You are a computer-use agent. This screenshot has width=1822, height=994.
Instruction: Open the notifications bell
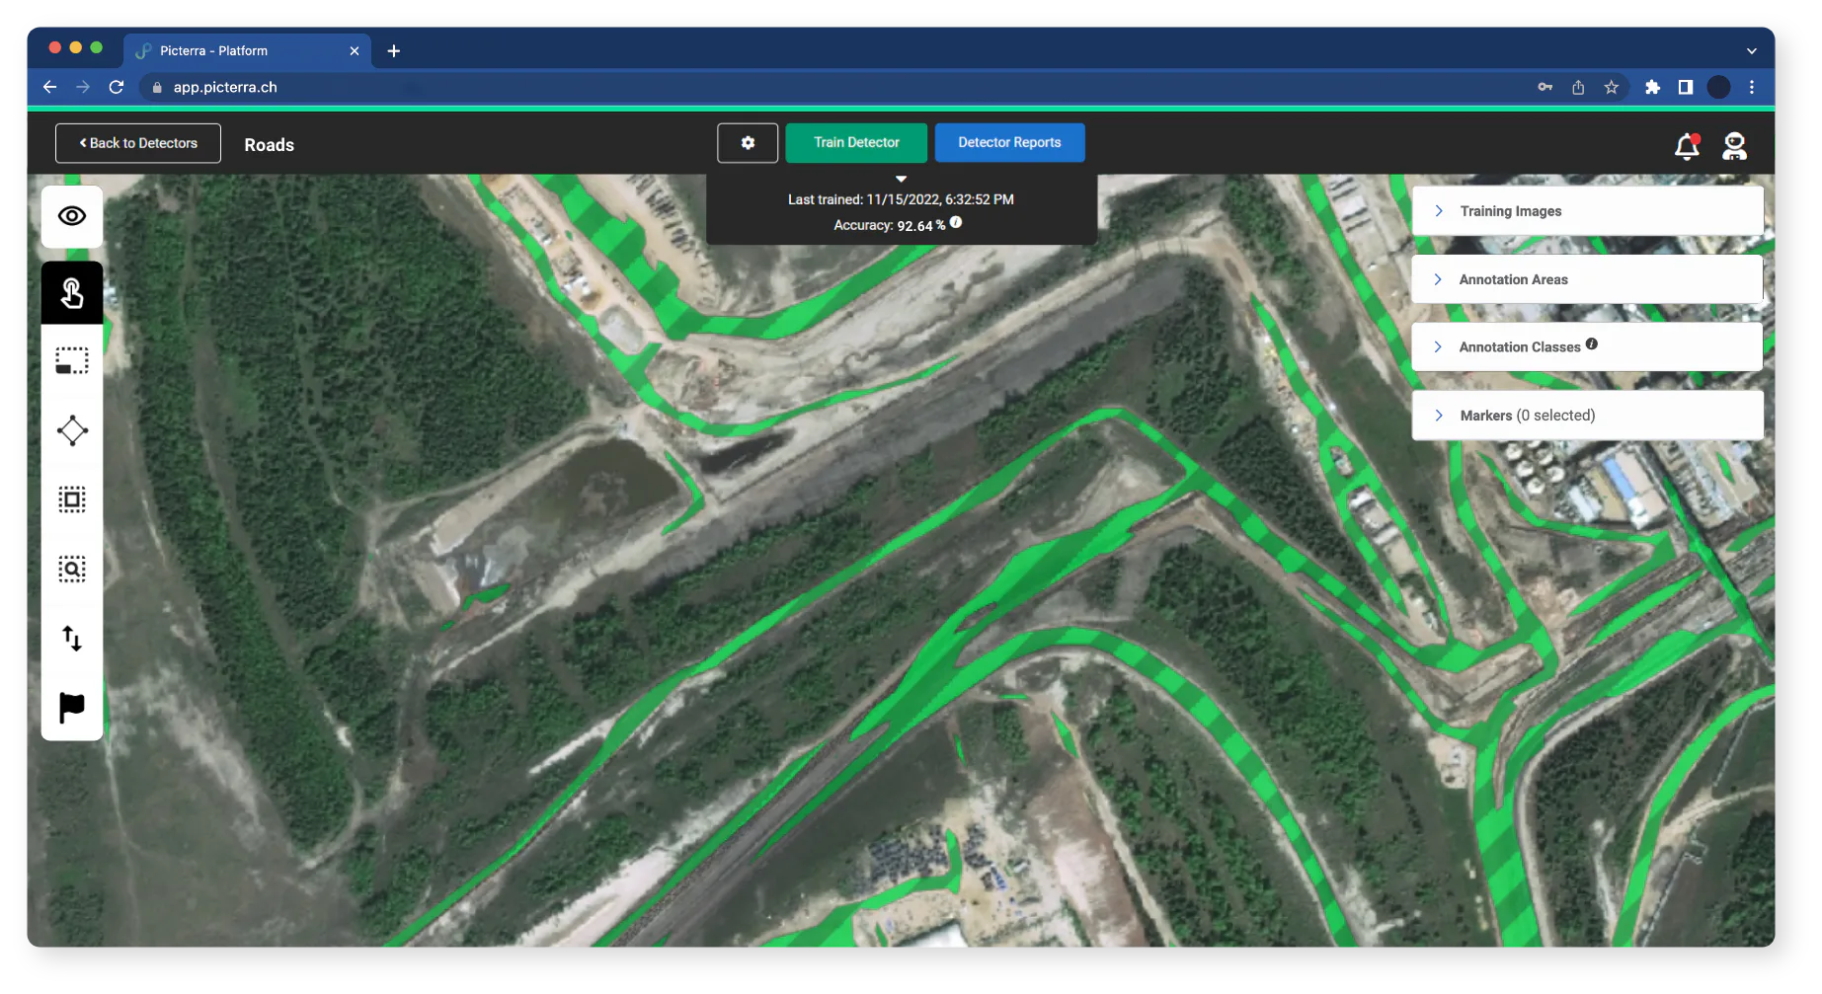point(1688,147)
